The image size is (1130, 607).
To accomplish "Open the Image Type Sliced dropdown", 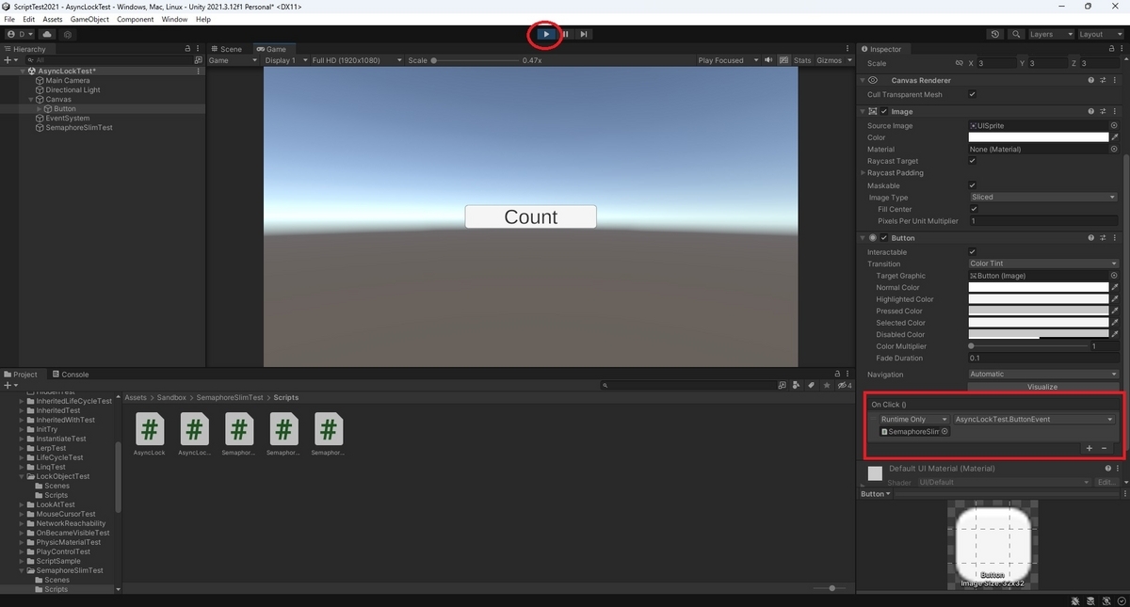I will tap(1042, 197).
